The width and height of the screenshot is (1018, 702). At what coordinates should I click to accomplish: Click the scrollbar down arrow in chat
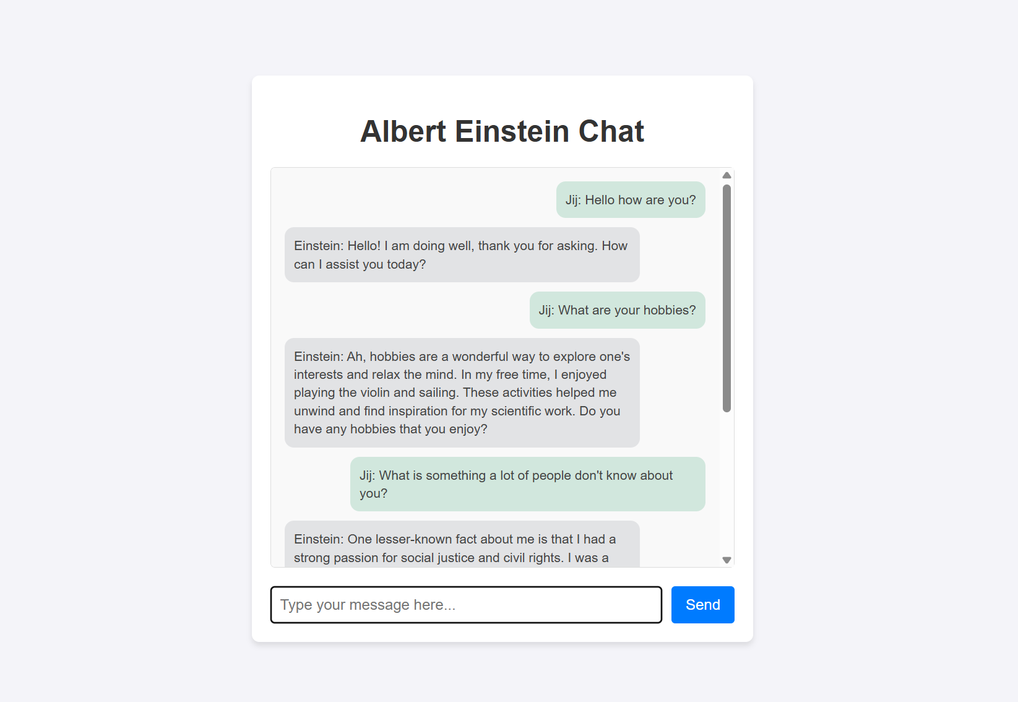[x=727, y=560]
